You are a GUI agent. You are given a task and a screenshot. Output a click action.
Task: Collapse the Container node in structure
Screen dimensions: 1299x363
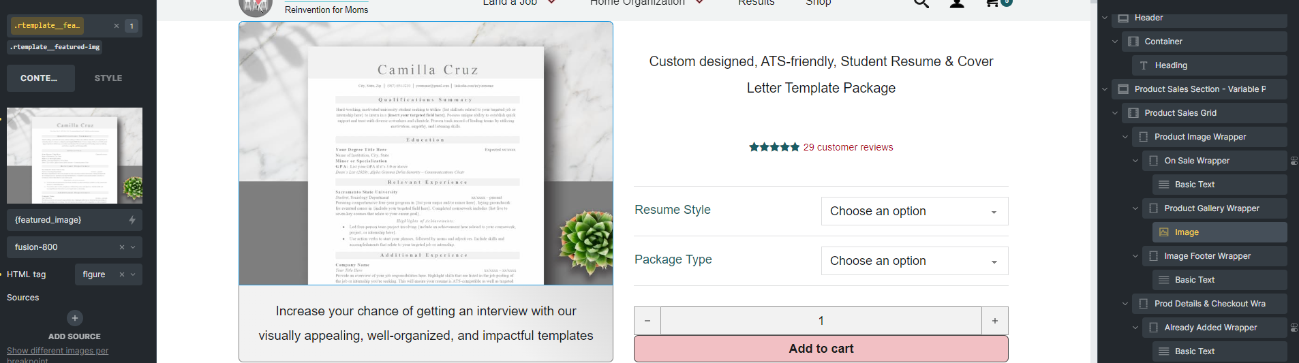[x=1115, y=42]
